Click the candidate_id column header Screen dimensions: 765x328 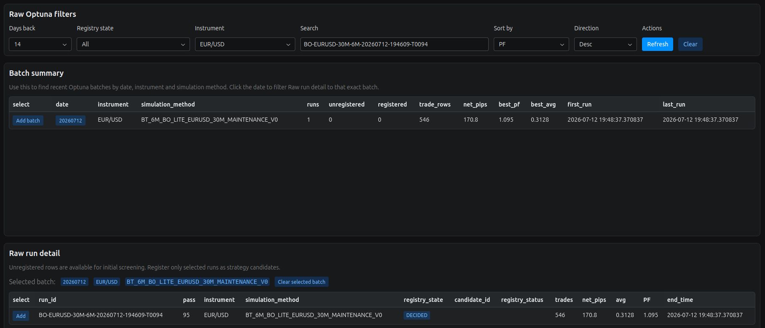pyautogui.click(x=472, y=300)
